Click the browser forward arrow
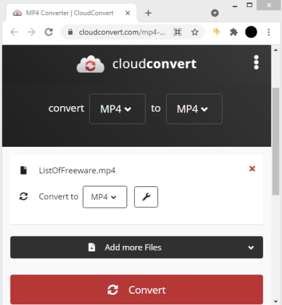Image resolution: width=282 pixels, height=305 pixels. (x=31, y=32)
